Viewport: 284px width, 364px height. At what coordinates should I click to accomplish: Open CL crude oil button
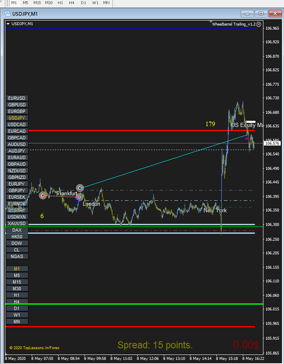17,250
